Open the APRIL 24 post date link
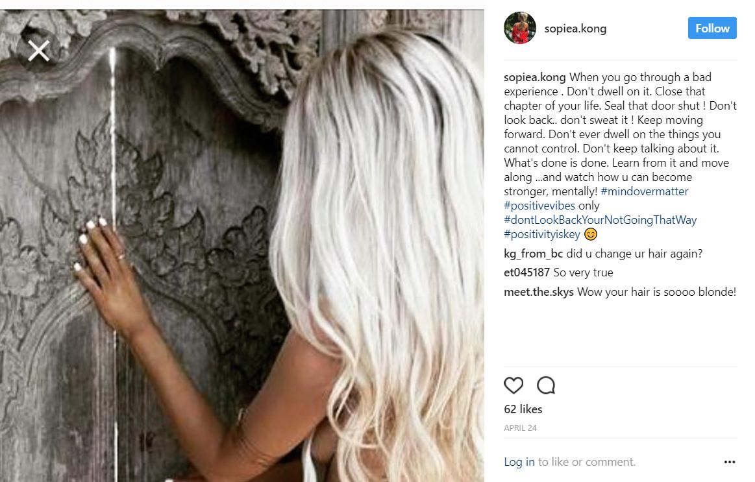755x482 pixels. point(520,428)
